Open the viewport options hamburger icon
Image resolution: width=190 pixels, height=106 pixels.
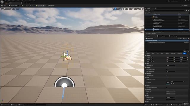tap(2, 9)
